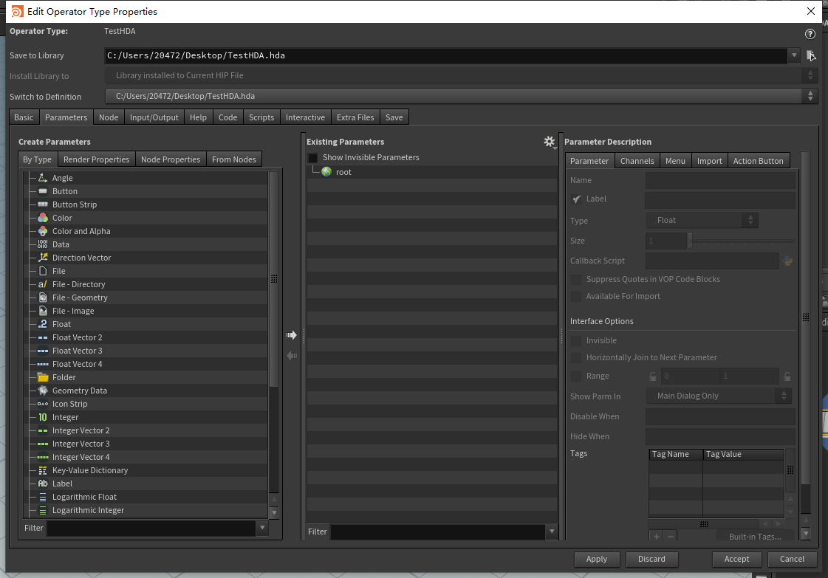The image size is (828, 578).
Task: Click the arrow to move parameter into Existing Parameters
Action: 291,334
